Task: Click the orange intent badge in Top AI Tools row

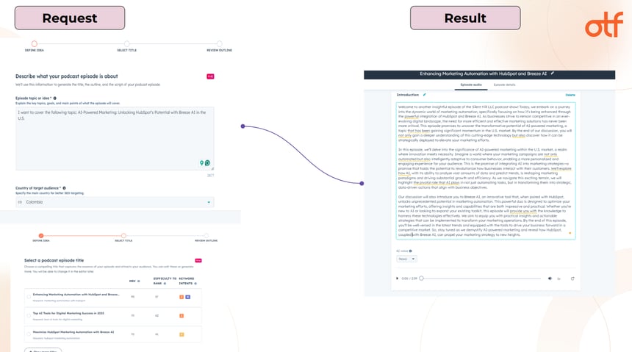Action: [182, 316]
